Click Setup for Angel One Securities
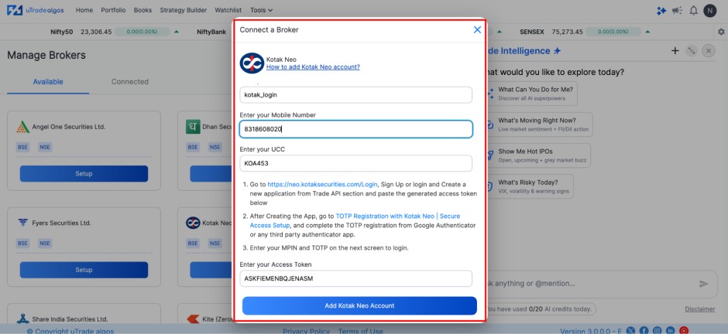Viewport: 728px width, 334px height. (x=84, y=174)
